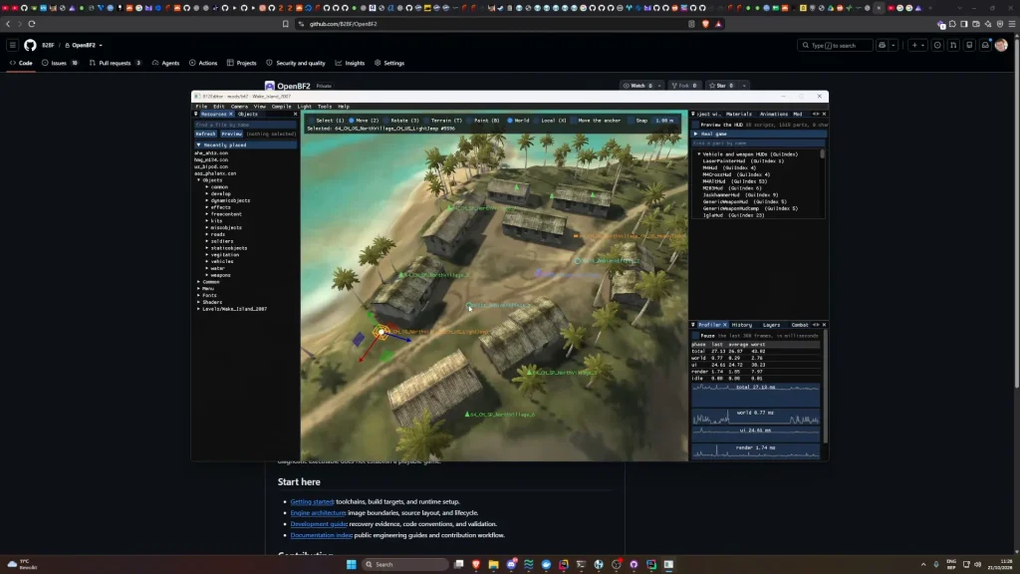The height and width of the screenshot is (574, 1020).
Task: Click the yellow gizmo center on the selected jeep
Action: [x=382, y=332]
